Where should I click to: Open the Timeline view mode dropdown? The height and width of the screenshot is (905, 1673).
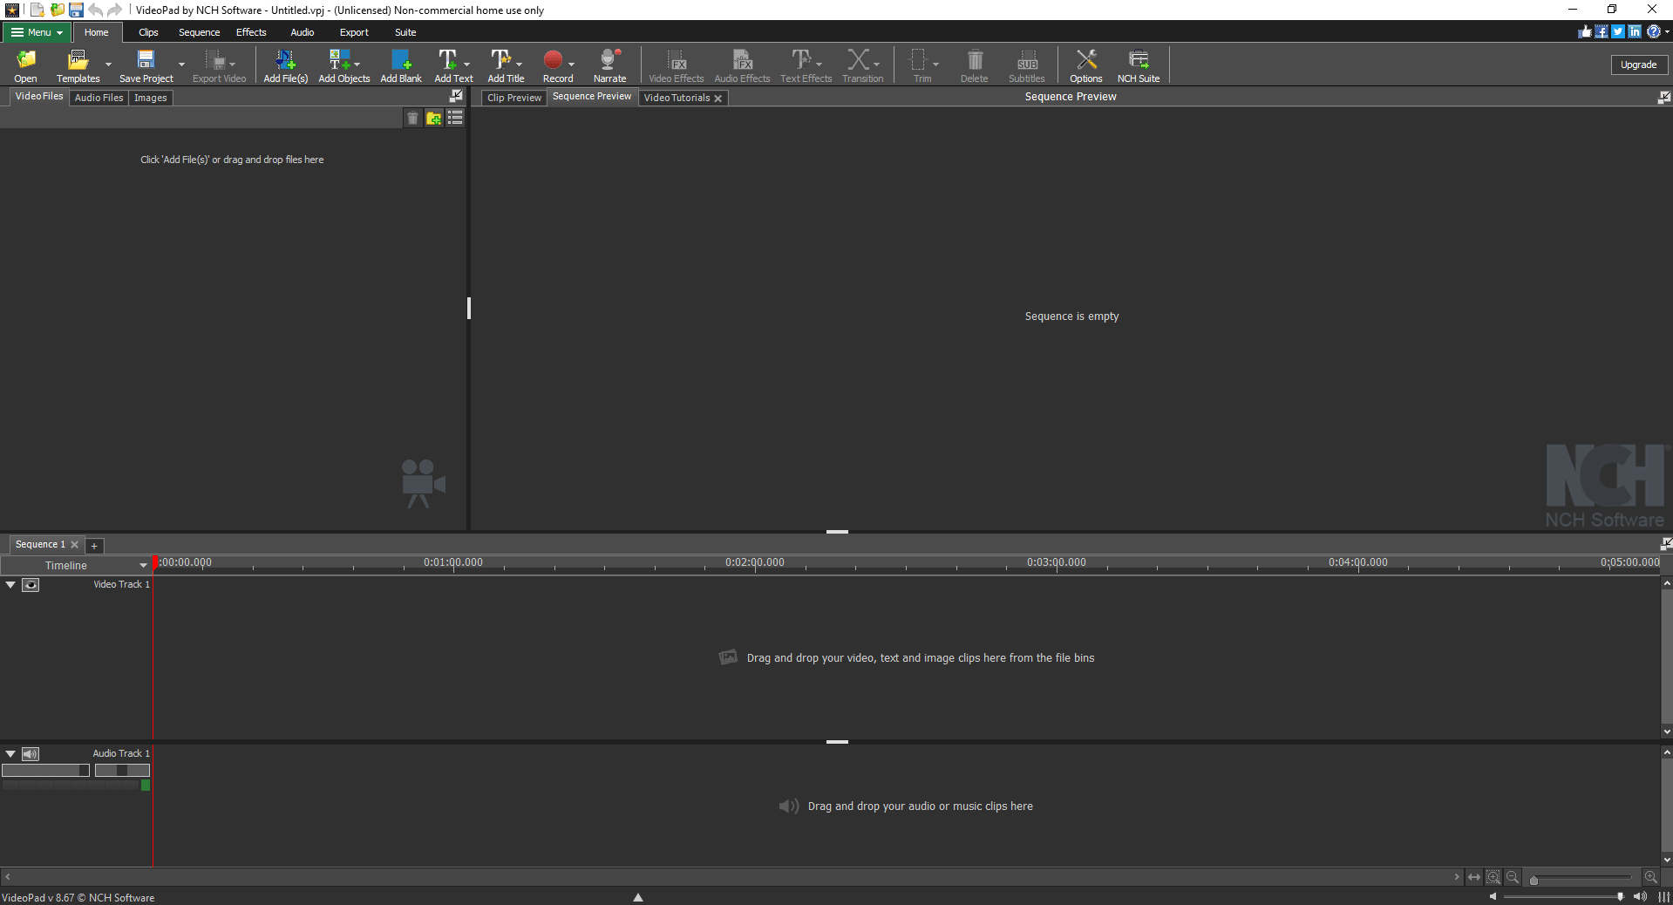point(142,565)
